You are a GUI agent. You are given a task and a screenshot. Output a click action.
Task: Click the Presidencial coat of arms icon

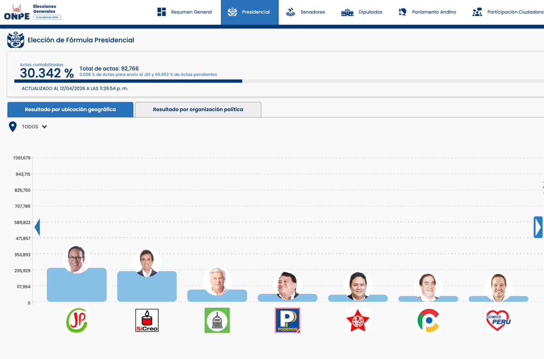tap(232, 12)
